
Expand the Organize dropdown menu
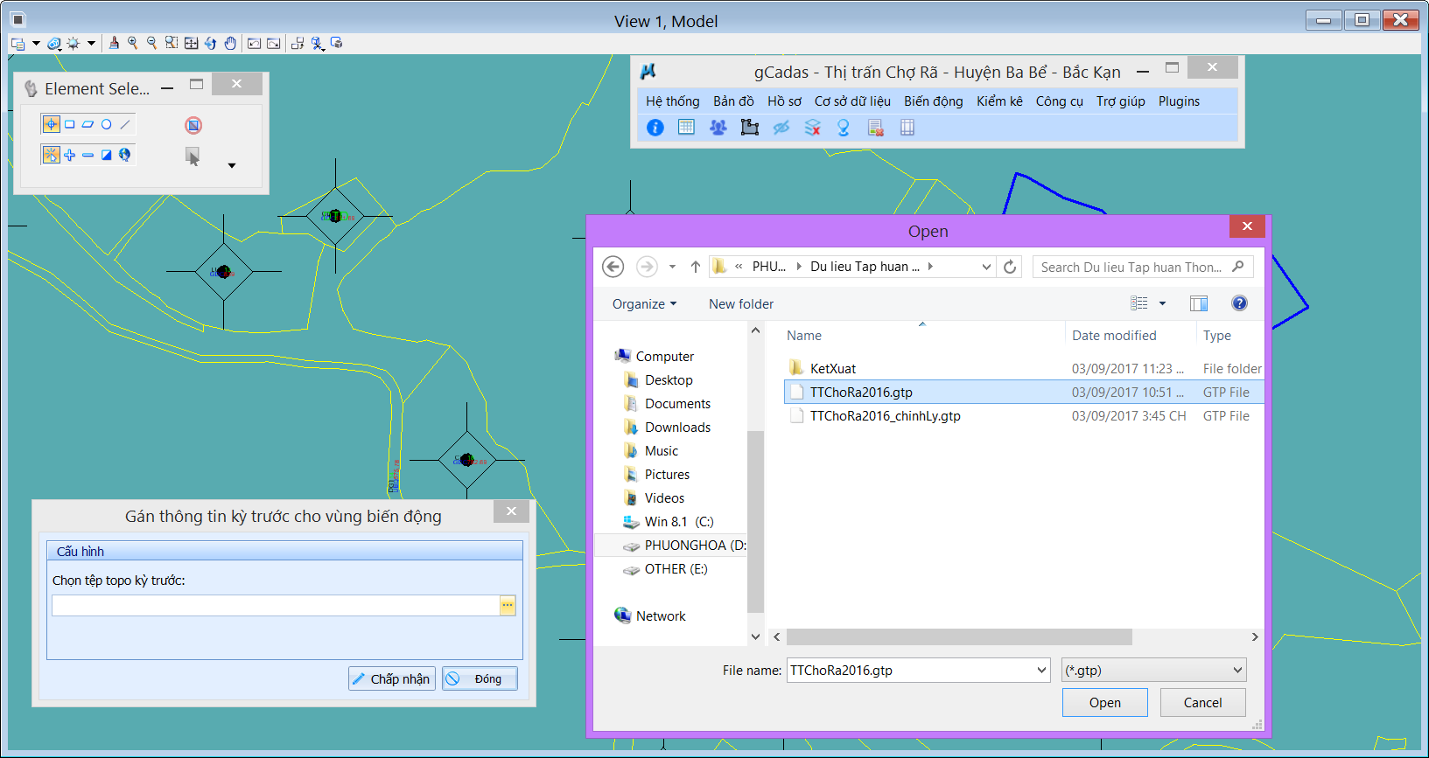(x=644, y=304)
